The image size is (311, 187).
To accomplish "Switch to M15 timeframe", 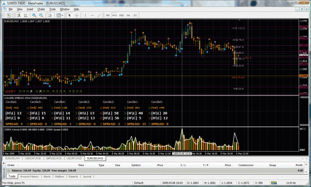I will (114, 15).
